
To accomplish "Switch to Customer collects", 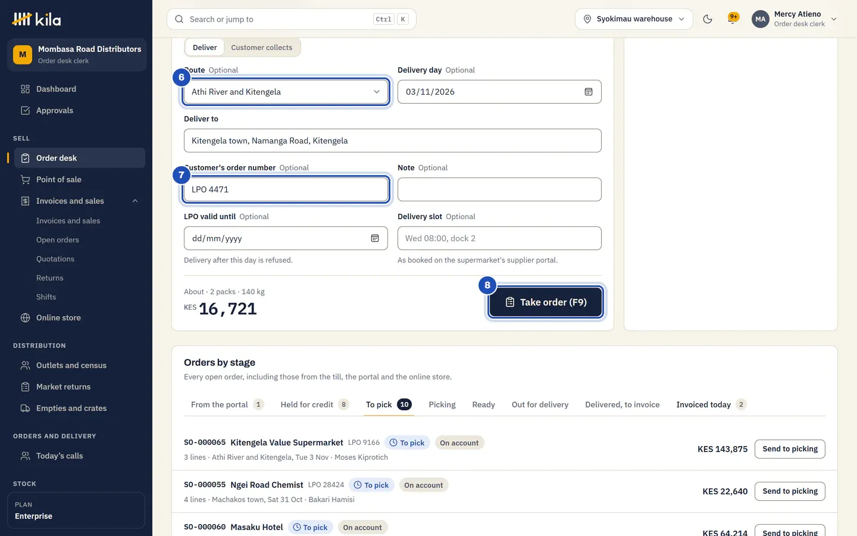I will coord(262,48).
